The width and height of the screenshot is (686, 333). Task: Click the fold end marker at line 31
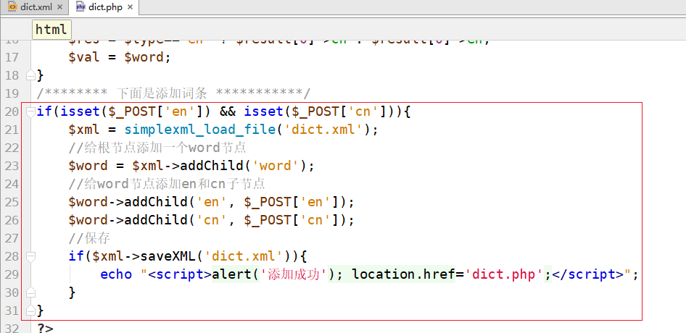pyautogui.click(x=30, y=311)
